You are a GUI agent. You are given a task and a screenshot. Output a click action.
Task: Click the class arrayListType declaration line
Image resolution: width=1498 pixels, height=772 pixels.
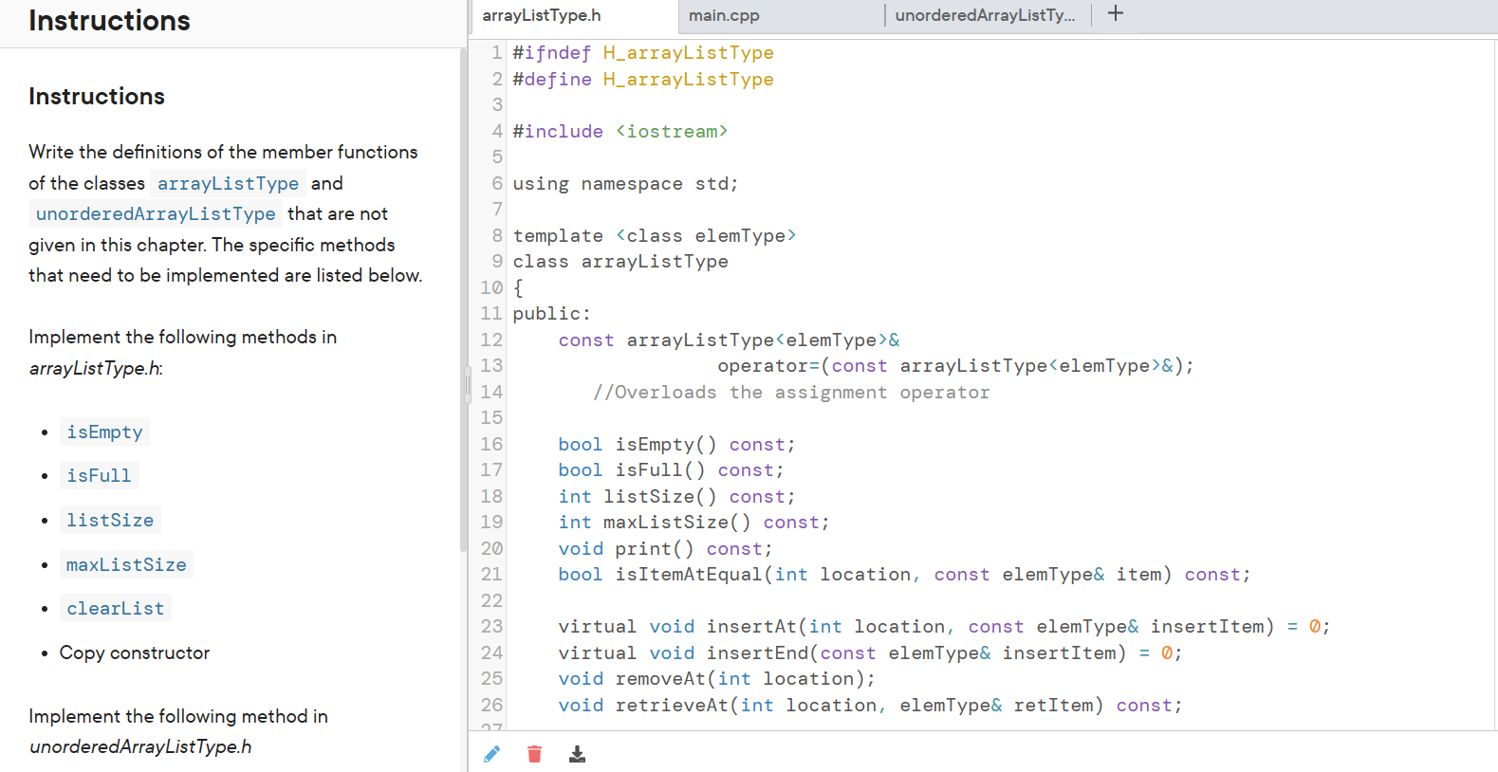(x=620, y=262)
